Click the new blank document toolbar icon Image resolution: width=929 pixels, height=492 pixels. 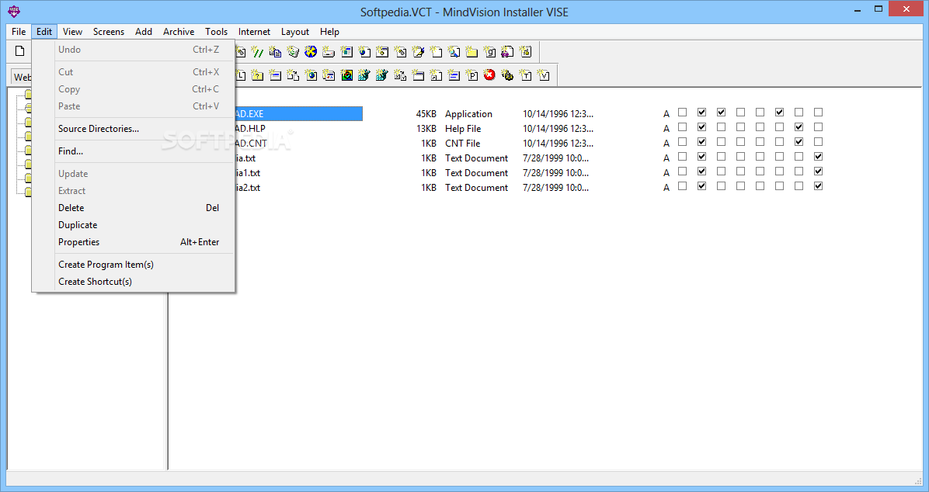coord(19,51)
